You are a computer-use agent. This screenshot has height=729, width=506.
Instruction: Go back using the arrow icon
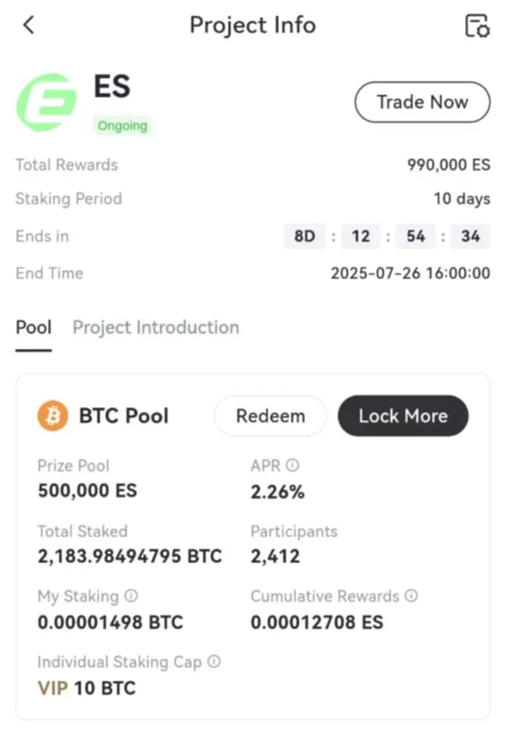29,25
